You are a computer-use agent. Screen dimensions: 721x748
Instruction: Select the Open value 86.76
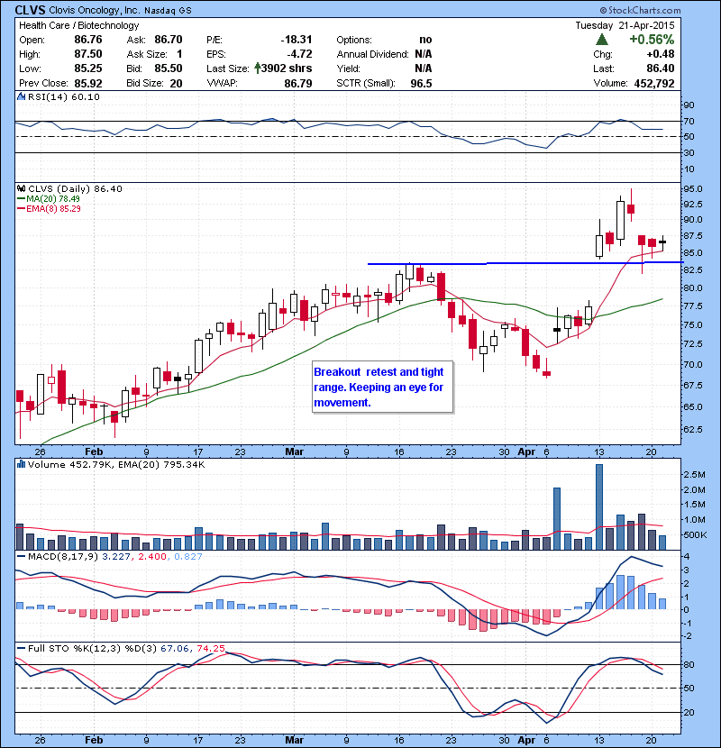tap(88, 40)
